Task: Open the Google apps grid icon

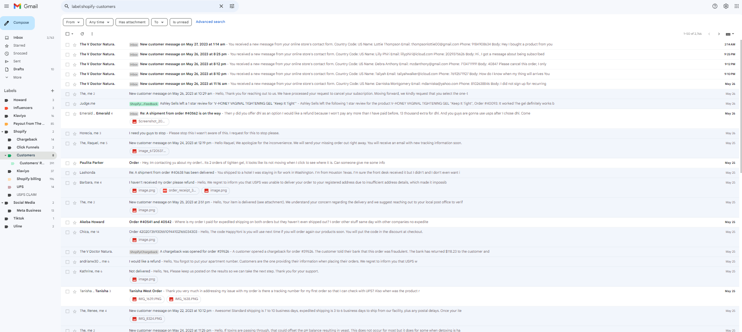Action: (x=736, y=6)
